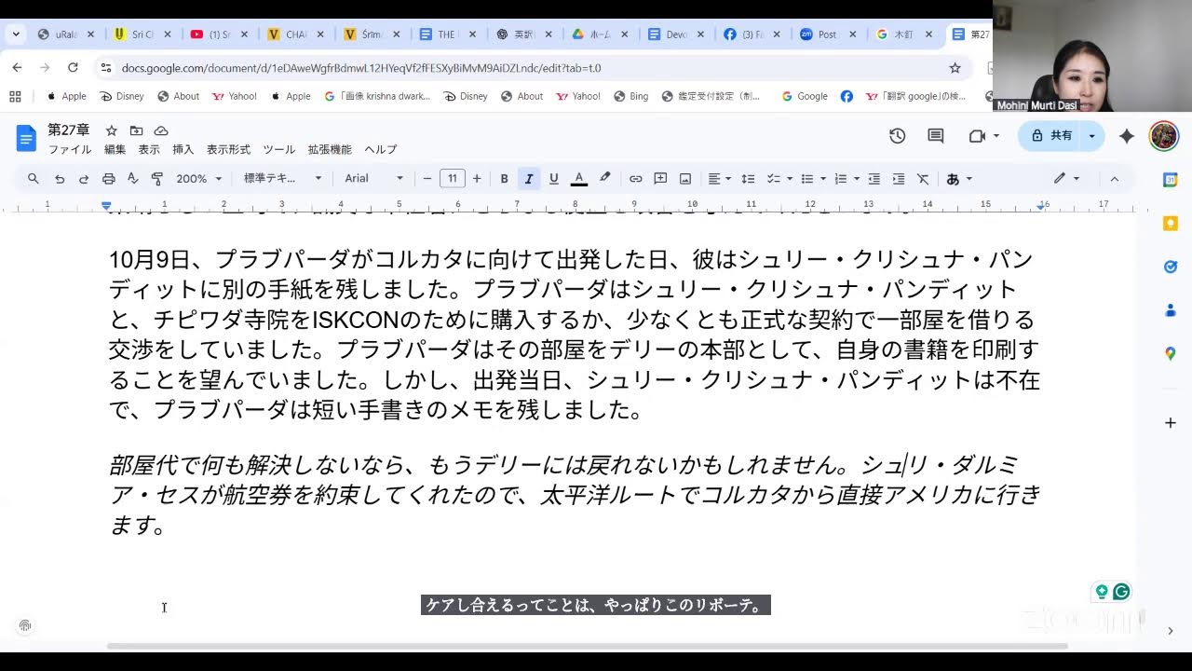The width and height of the screenshot is (1192, 671).
Task: Open the text alignment dropdown
Action: point(719,179)
